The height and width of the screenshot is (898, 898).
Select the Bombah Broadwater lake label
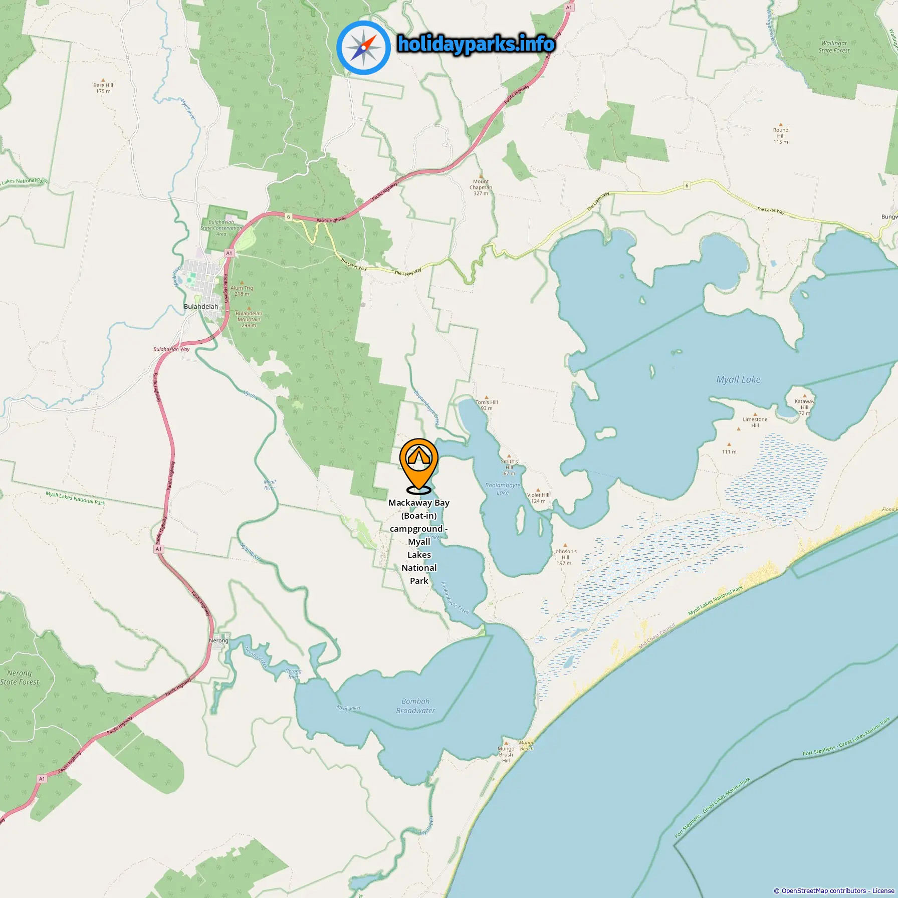point(415,706)
